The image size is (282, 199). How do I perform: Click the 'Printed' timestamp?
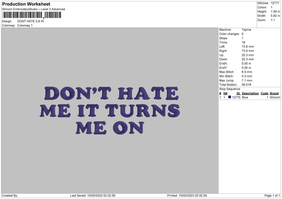(x=187, y=195)
